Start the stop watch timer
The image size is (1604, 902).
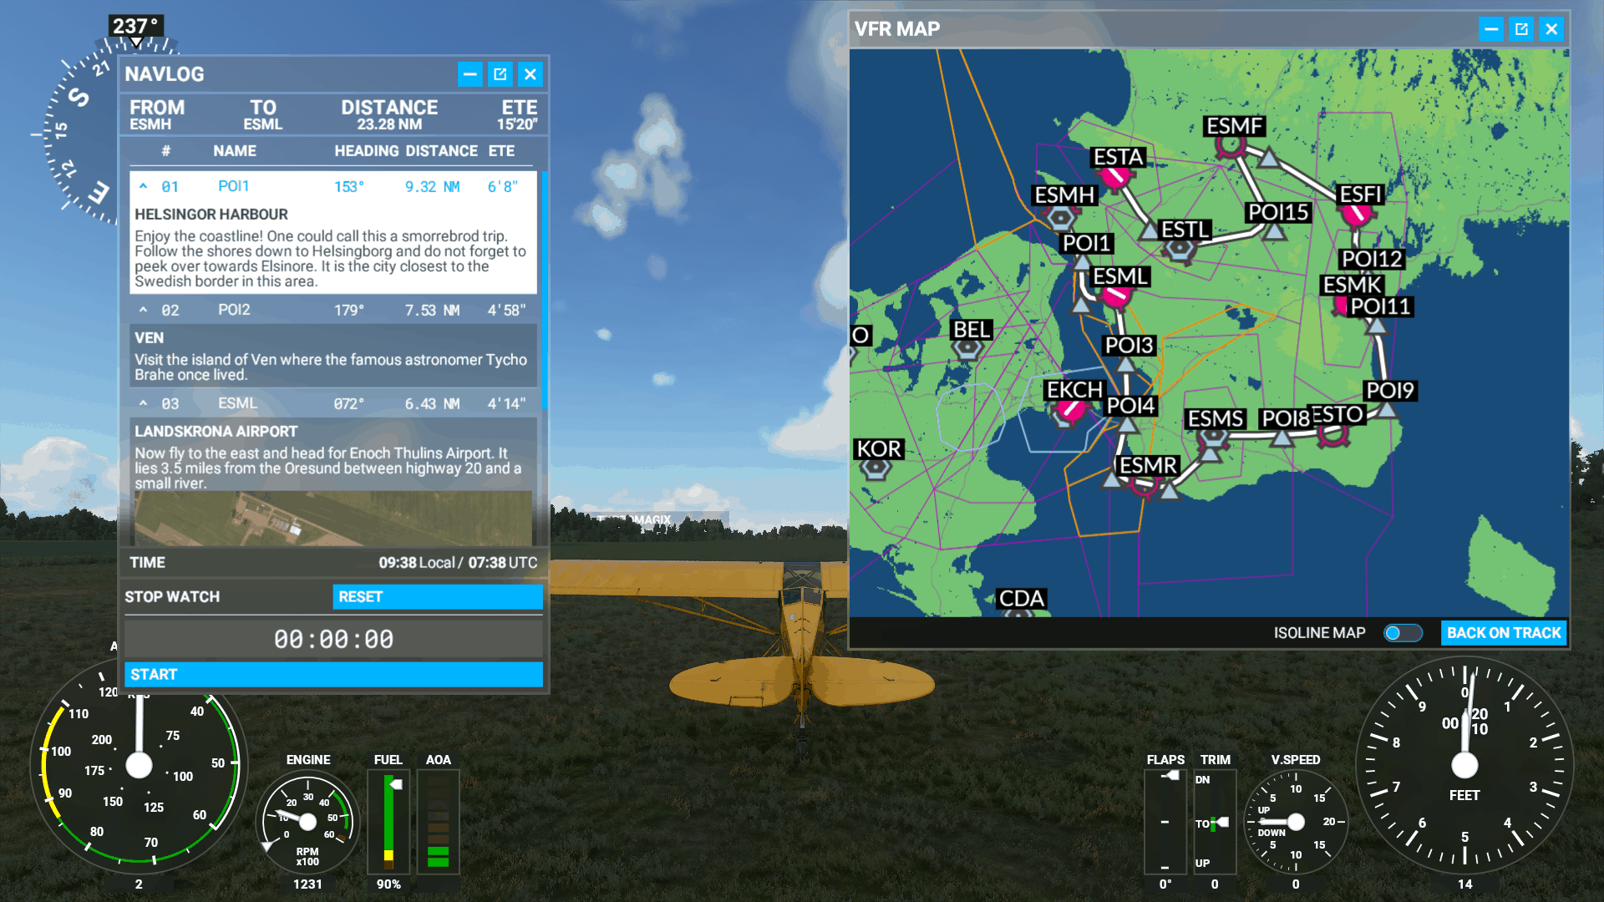(x=333, y=674)
